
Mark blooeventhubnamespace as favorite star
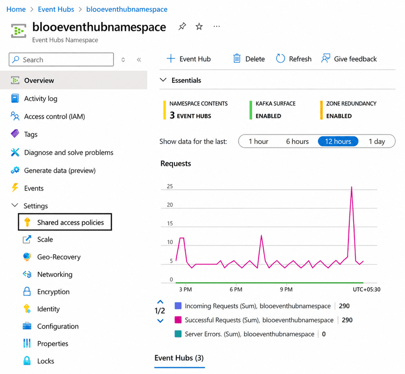point(199,26)
